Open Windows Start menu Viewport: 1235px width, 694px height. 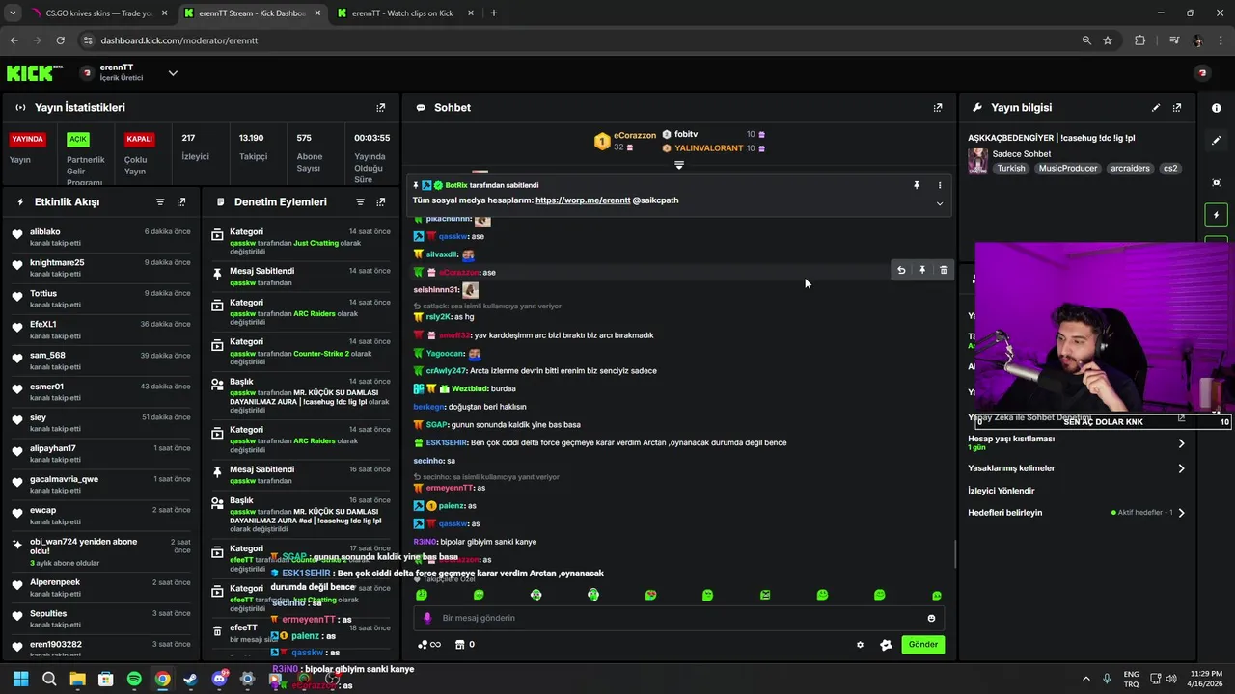coord(21,680)
